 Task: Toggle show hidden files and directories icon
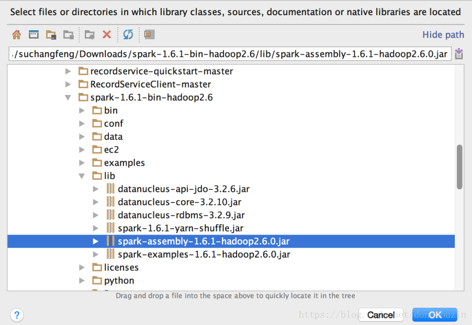tap(150, 34)
